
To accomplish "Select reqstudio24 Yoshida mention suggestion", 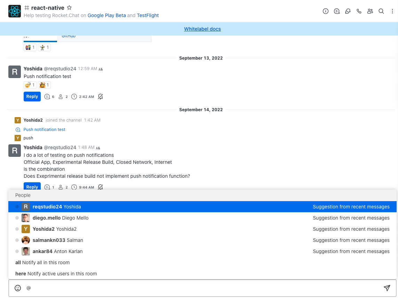I will (x=202, y=207).
